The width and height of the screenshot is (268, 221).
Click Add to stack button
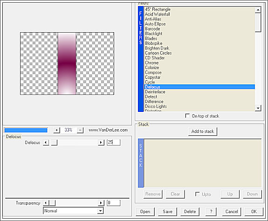(203, 131)
